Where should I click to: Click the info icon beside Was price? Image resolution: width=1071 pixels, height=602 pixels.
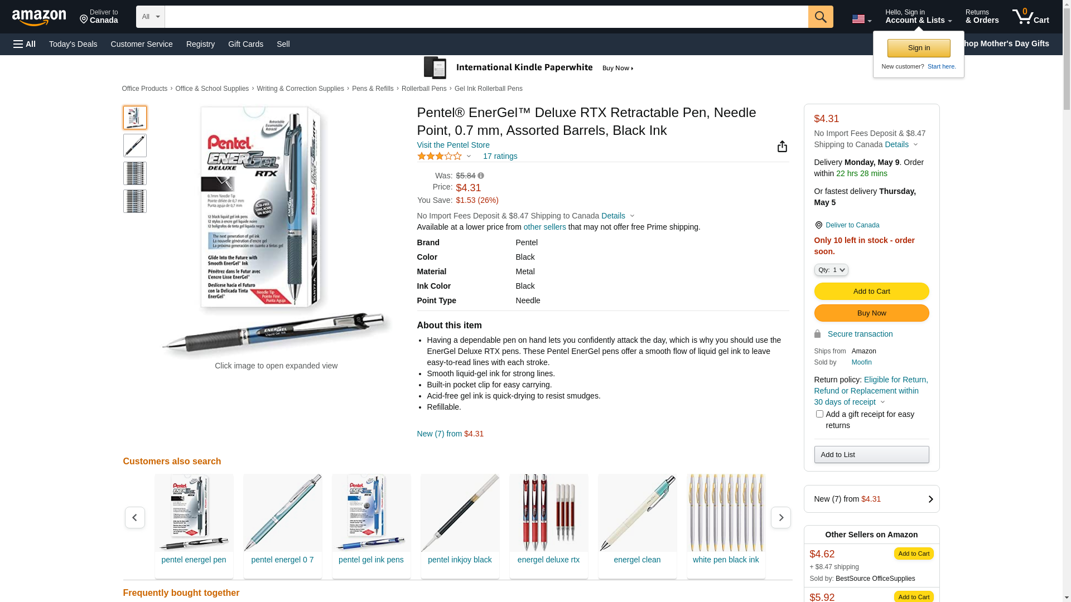tap(481, 176)
